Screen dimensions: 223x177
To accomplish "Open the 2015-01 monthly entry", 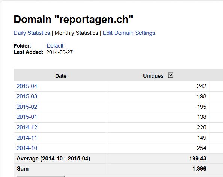I will tap(27, 117).
